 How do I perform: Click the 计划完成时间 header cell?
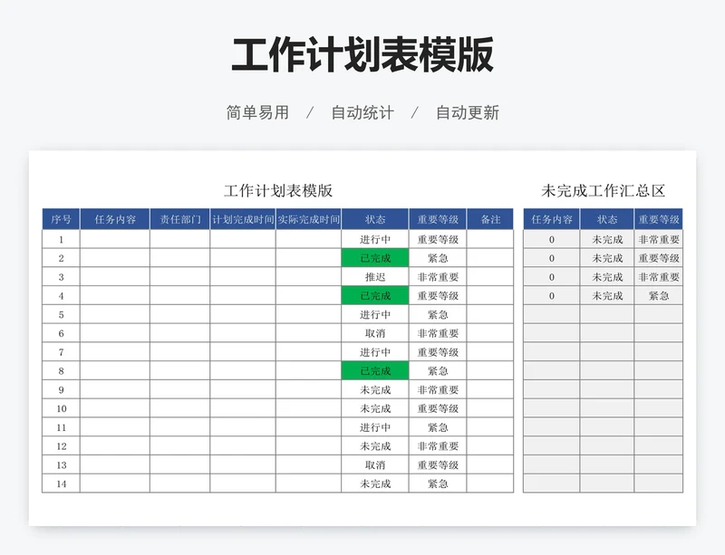click(243, 219)
